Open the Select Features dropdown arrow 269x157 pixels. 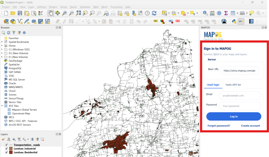169,13
